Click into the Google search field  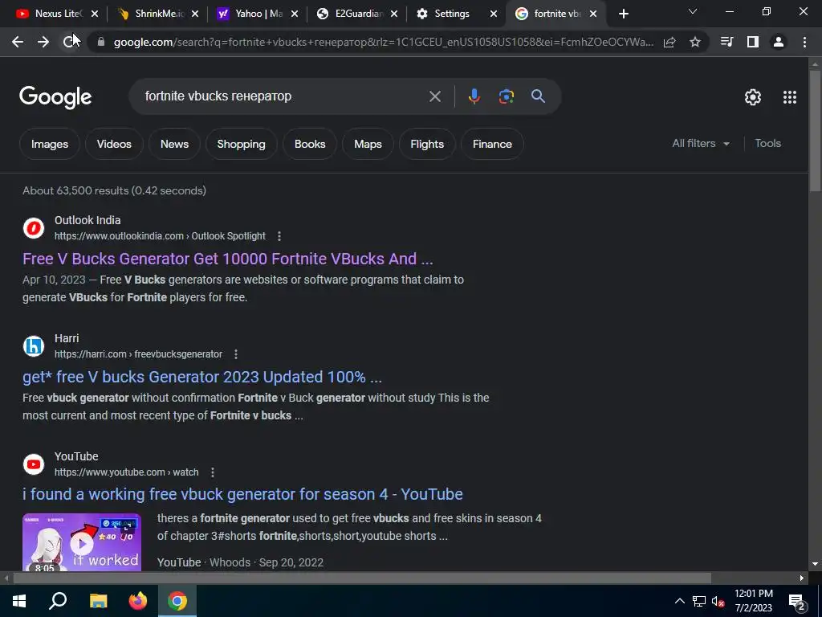(283, 96)
